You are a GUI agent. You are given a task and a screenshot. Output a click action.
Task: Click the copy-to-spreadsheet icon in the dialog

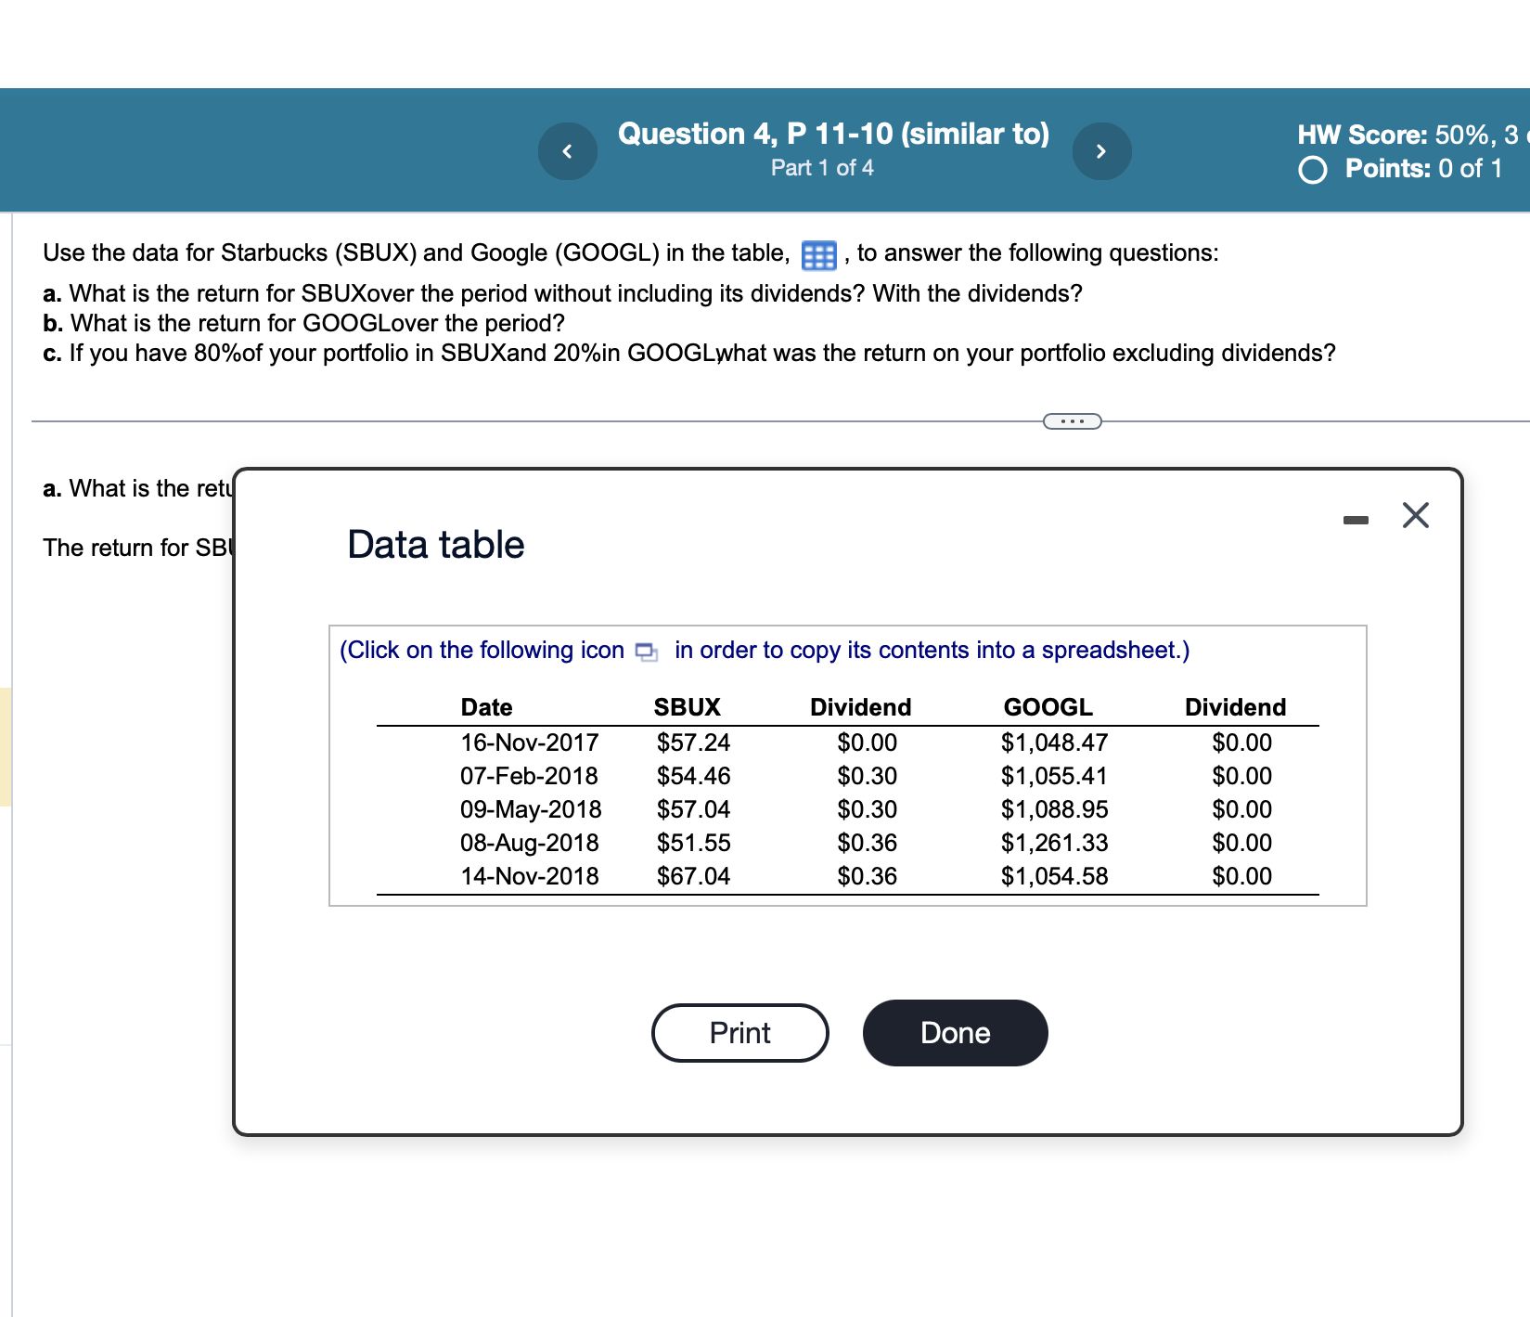647,651
